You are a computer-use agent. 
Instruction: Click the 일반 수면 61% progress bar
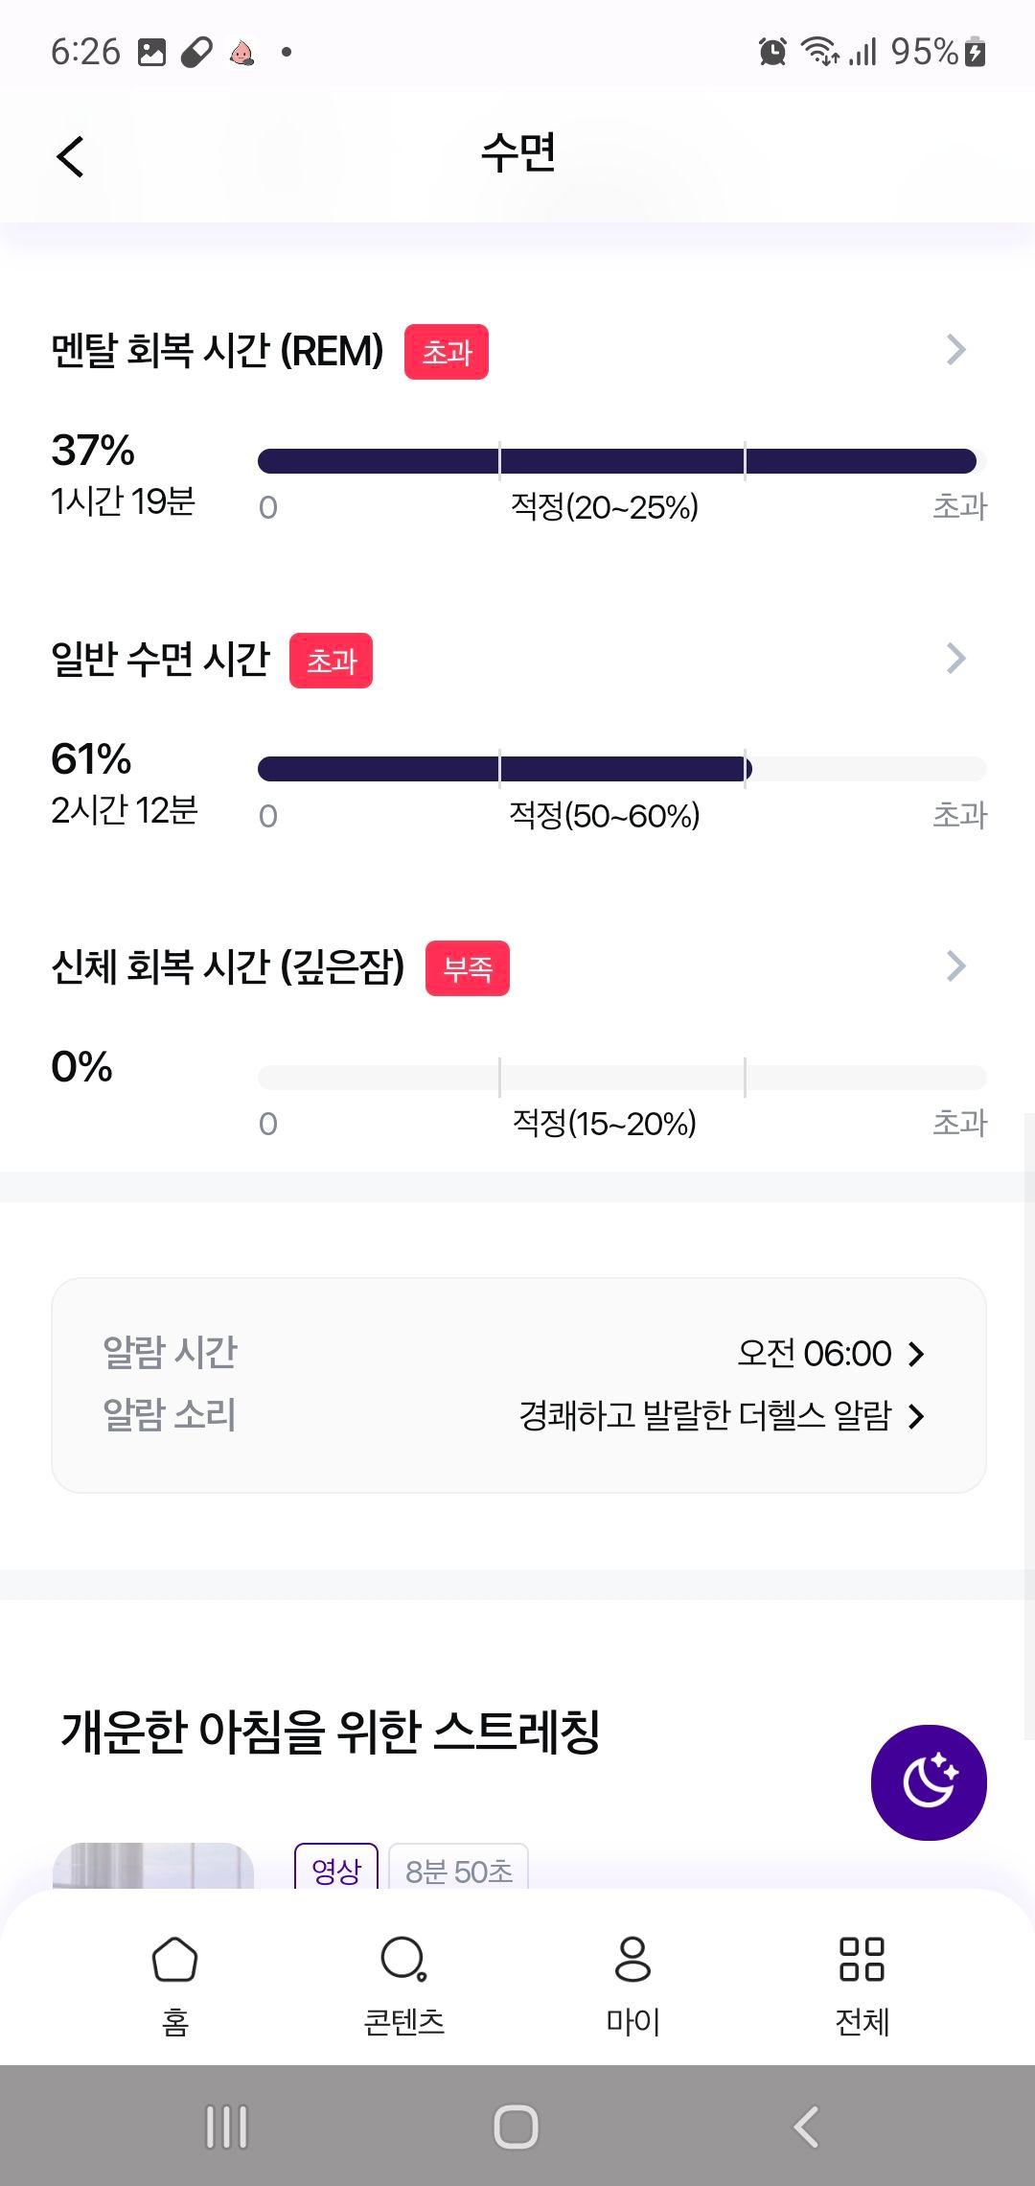pyautogui.click(x=622, y=769)
